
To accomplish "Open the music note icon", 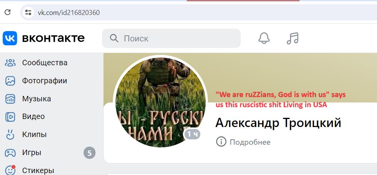I will pos(293,38).
